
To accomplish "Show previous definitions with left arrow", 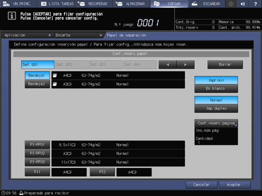I will (168, 65).
